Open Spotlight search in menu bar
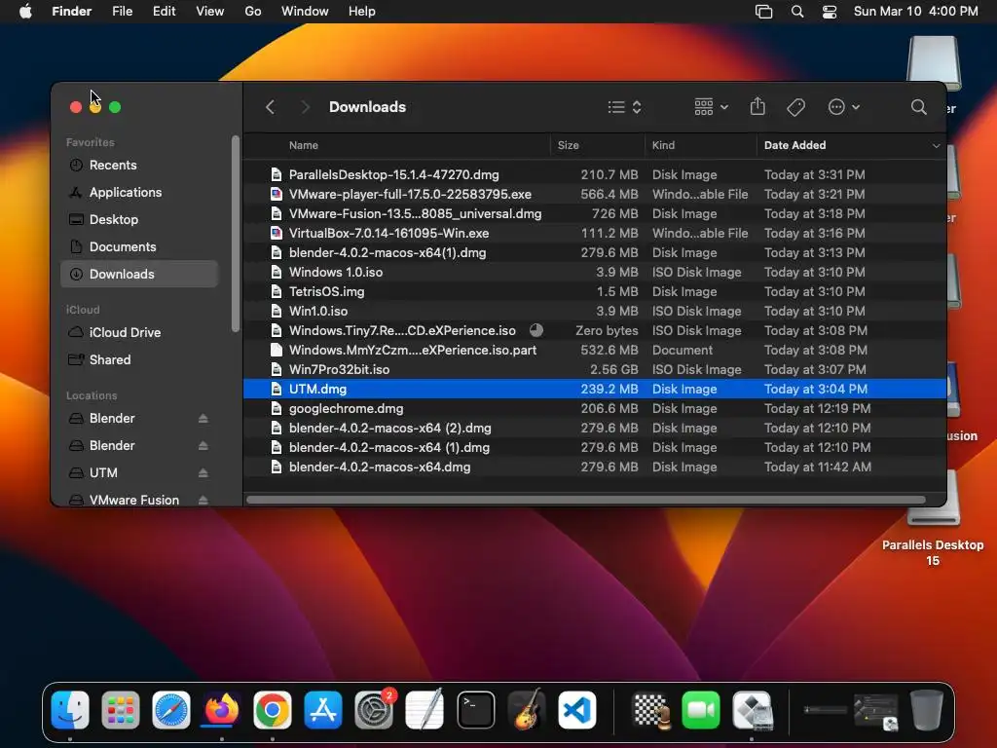Image resolution: width=997 pixels, height=748 pixels. coord(797,12)
